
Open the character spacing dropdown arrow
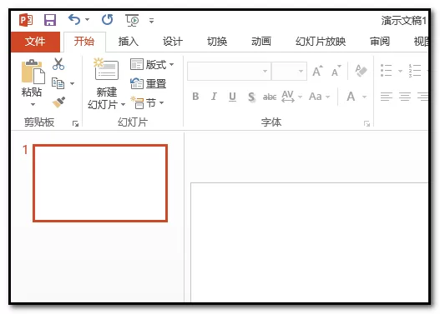(300, 97)
